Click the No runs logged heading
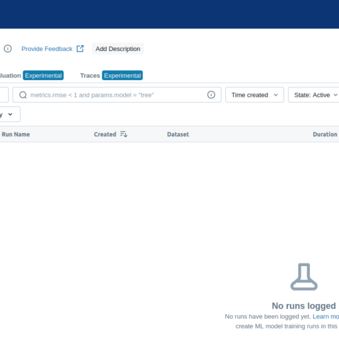Screen dimensions: 339x339 click(304, 306)
